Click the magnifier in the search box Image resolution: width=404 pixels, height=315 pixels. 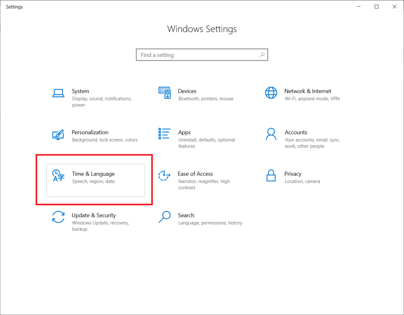pyautogui.click(x=262, y=55)
